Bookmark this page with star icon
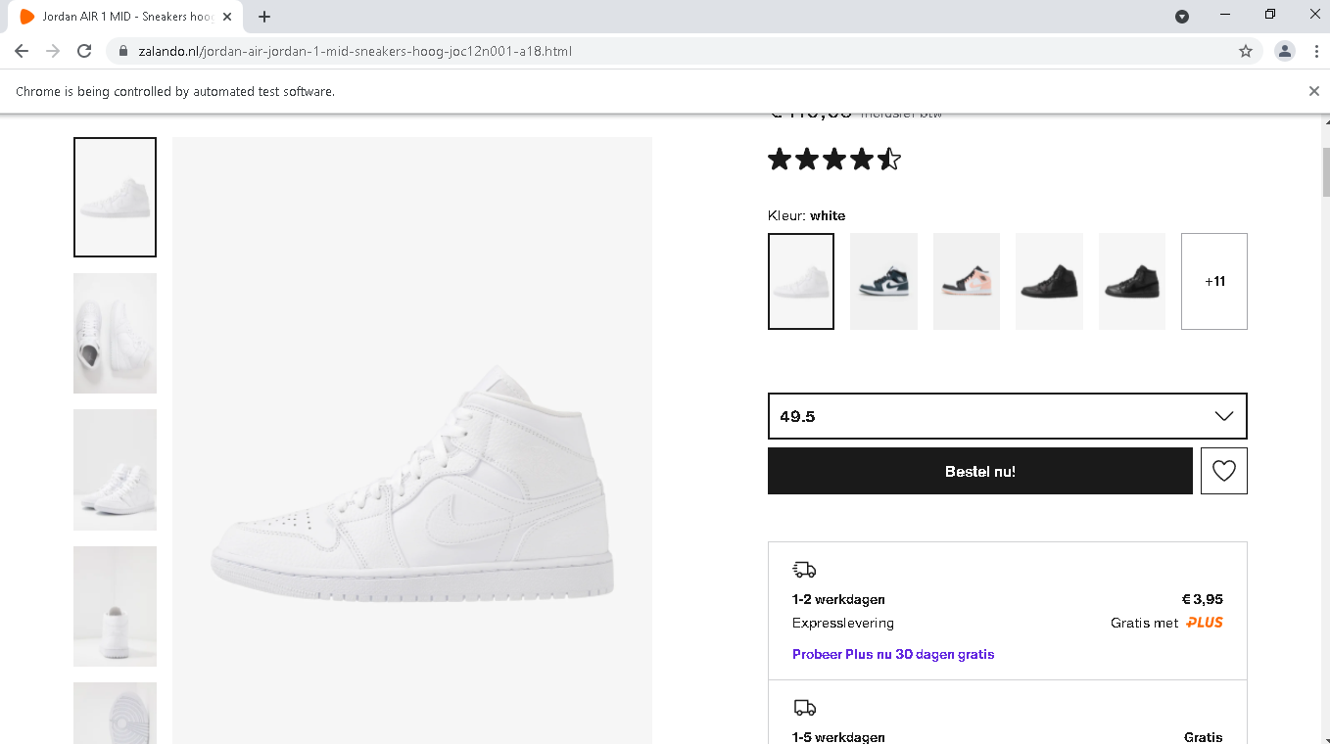 pos(1246,51)
